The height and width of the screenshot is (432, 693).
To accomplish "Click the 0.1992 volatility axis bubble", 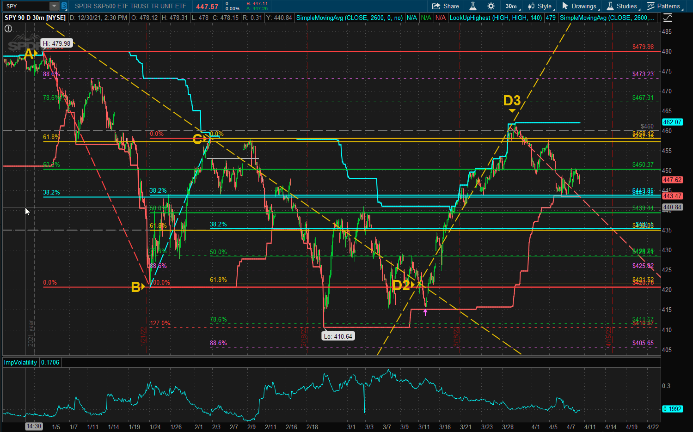I will coord(672,409).
